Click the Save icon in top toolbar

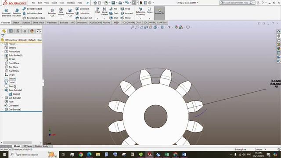click(113, 3)
